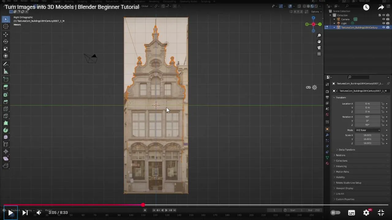This screenshot has width=392, height=220.
Task: Toggle lock on Location X
Action: click(x=383, y=104)
